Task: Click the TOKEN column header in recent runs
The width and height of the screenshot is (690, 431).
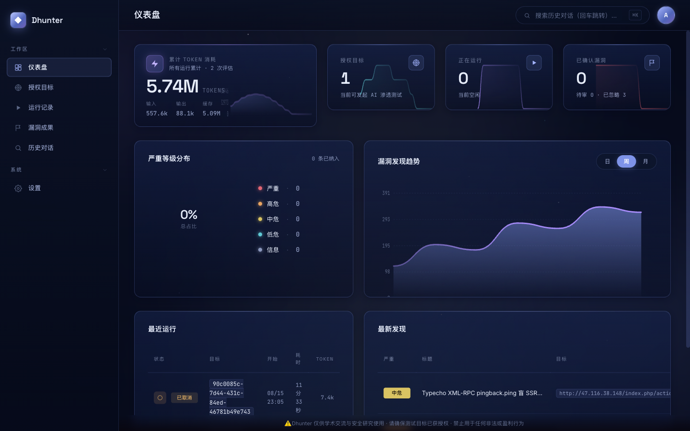Action: [325, 359]
